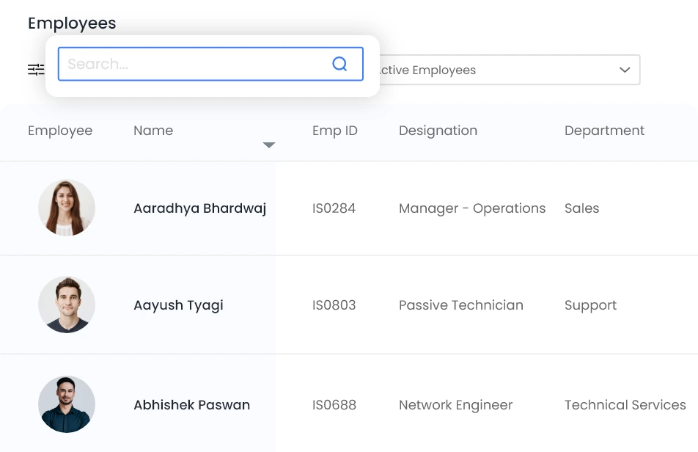Click Aaradhya Bhardwaj's profile photo
The width and height of the screenshot is (698, 452).
[67, 208]
